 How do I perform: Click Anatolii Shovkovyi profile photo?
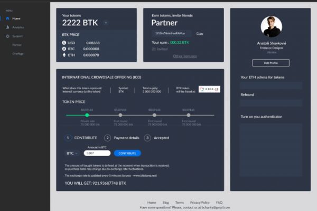point(271,27)
